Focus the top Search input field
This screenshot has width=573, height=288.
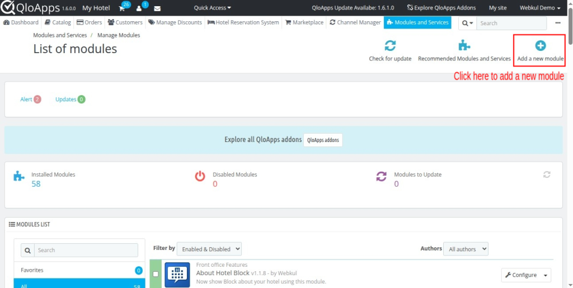[511, 23]
